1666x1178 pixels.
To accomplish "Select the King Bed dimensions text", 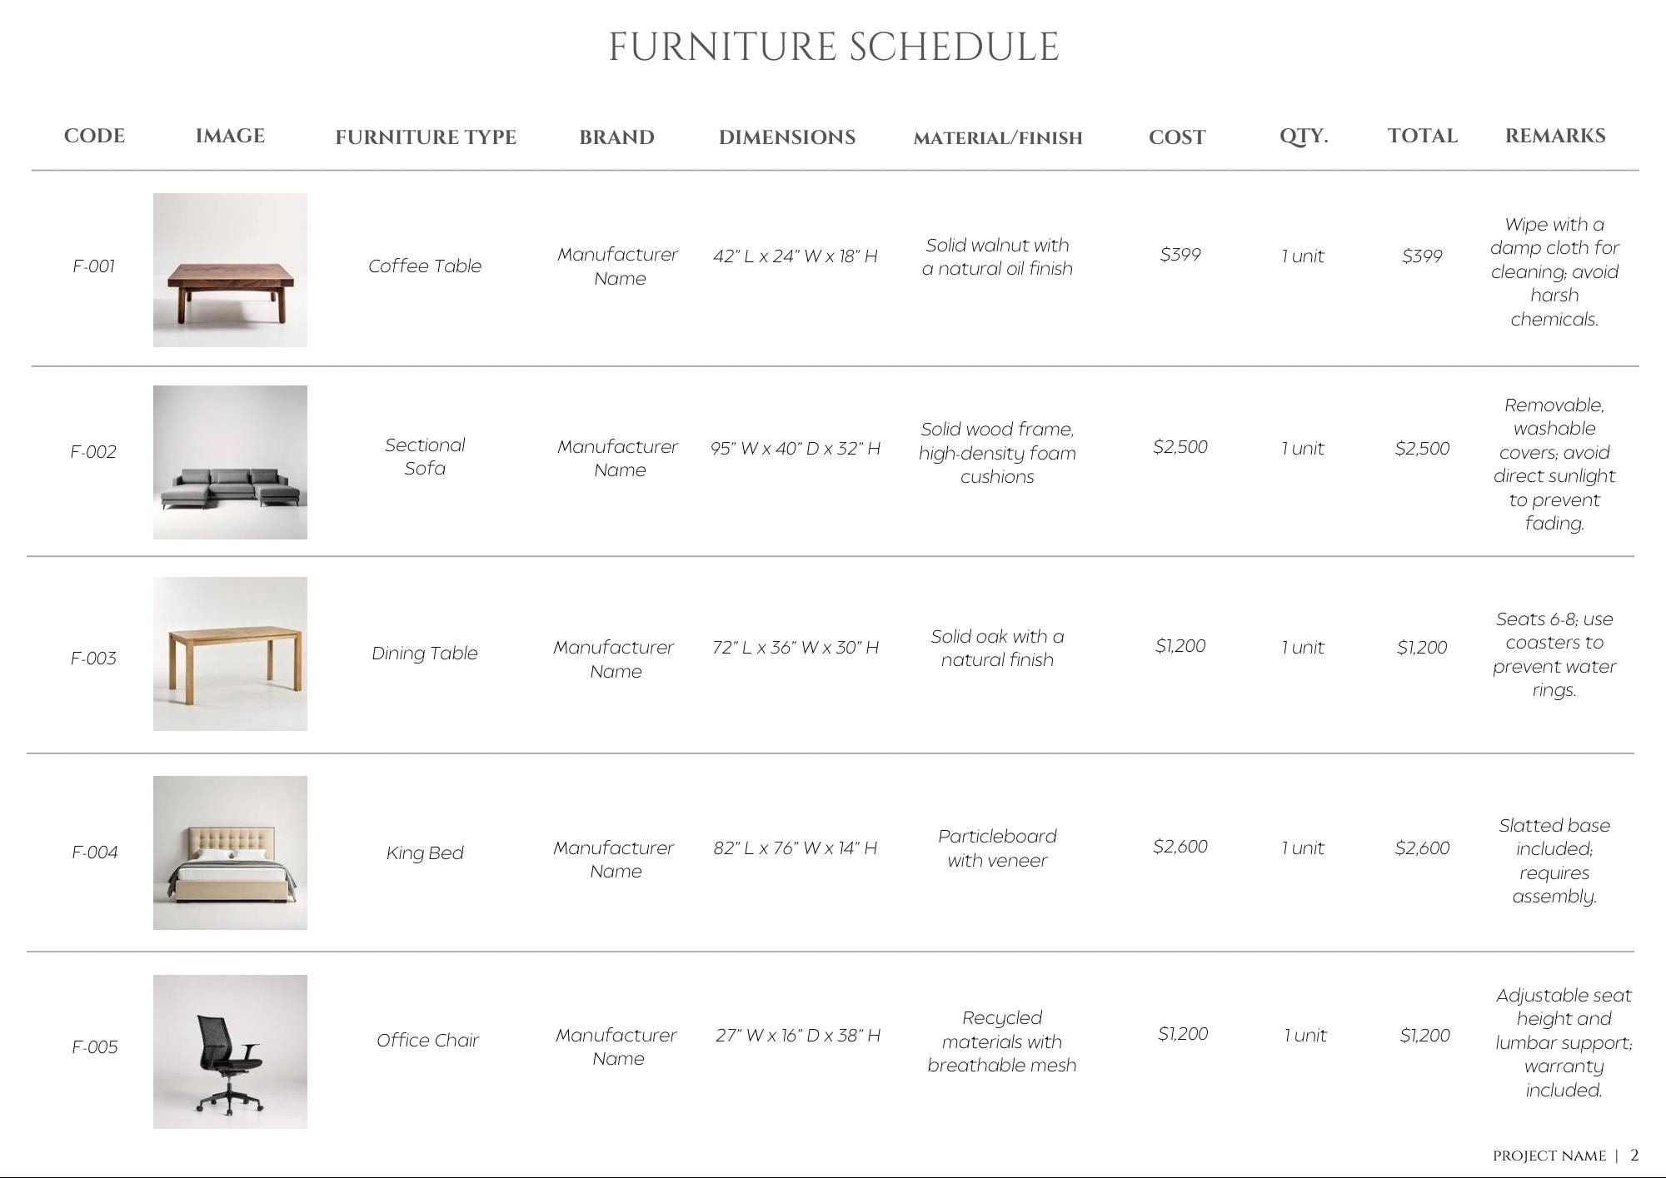I will pyautogui.click(x=796, y=847).
